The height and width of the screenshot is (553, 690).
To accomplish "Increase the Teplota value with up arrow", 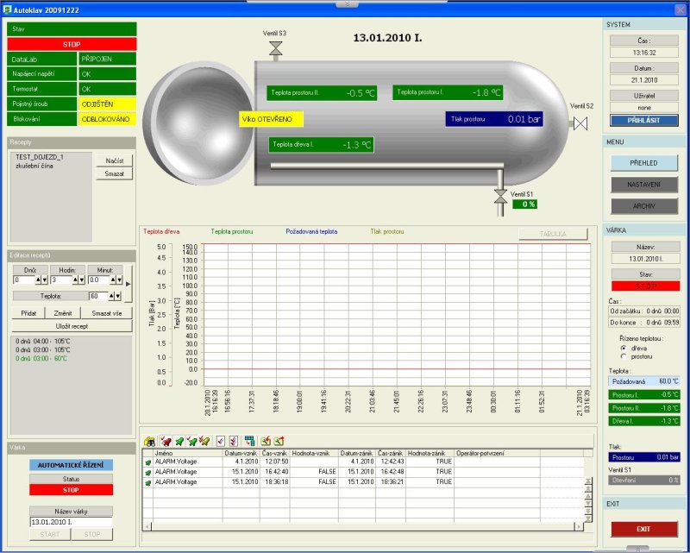I will click(x=111, y=296).
